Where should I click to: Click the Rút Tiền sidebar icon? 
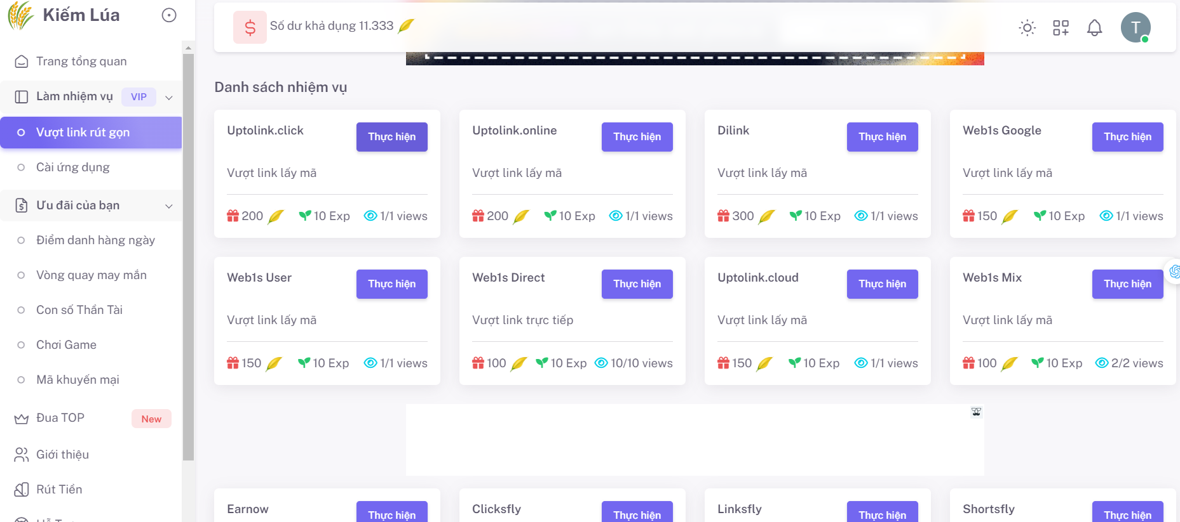pos(22,490)
